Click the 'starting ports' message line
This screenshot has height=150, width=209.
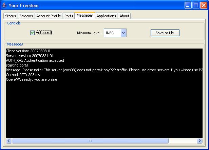pyautogui.click(x=17, y=65)
